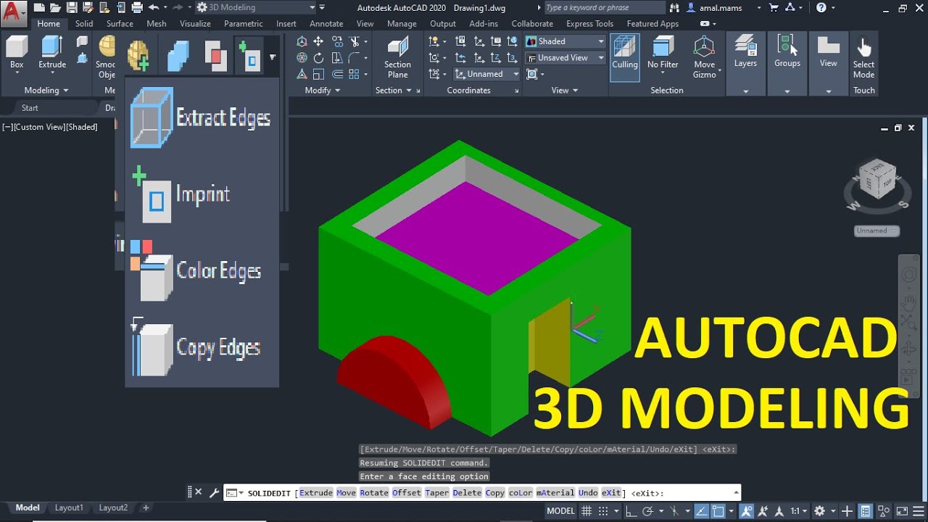This screenshot has height=522, width=928.
Task: Click the Plot printer icon
Action: coord(136,8)
